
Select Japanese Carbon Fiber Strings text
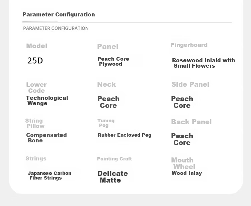point(50,176)
